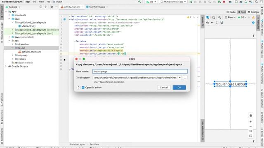Click the horizontal arrows icon in design toolbar
Viewport: 264px width, 148px height.
point(212,23)
